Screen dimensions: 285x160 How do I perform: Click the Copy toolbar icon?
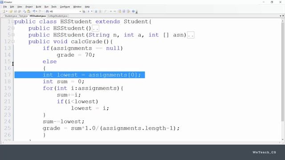(x=24, y=12)
